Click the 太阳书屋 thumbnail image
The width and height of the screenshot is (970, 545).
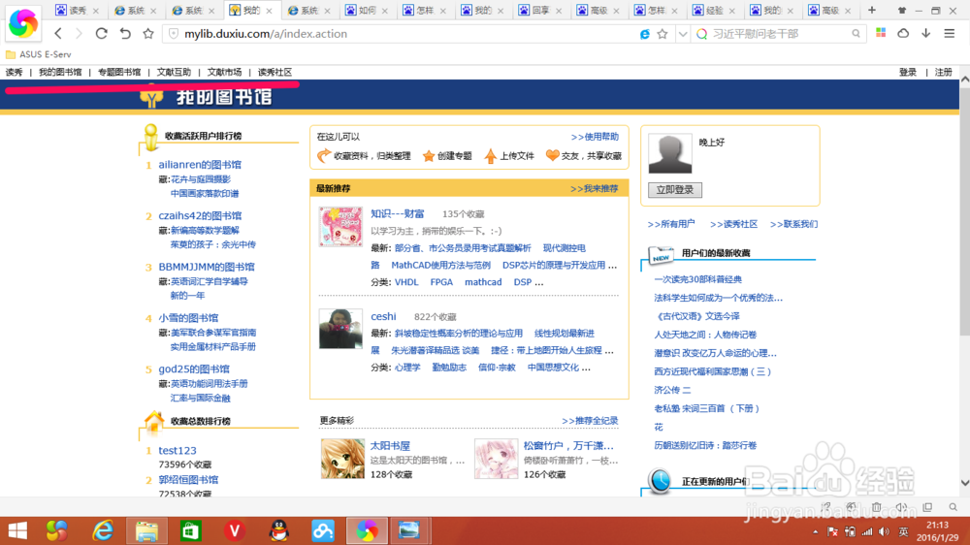(342, 459)
